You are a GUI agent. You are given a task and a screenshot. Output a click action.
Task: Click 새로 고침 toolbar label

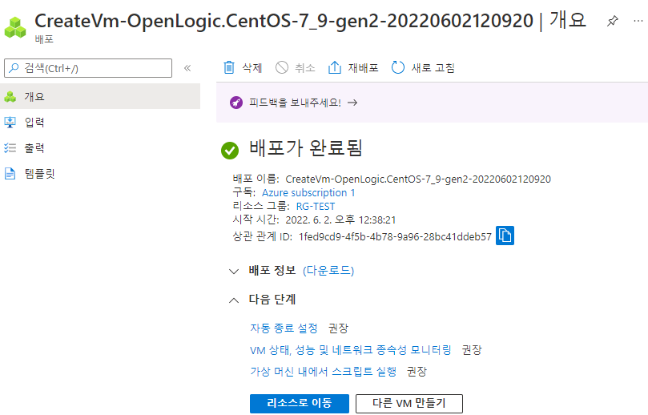[433, 68]
